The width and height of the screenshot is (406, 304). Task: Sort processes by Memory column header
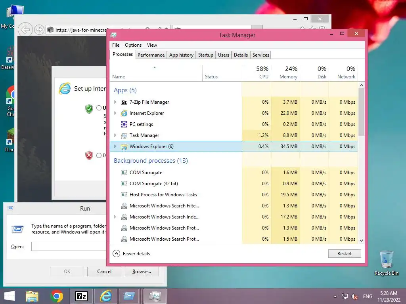[285, 73]
